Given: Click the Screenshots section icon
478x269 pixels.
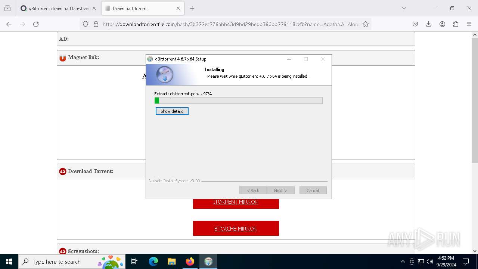Looking at the screenshot, I should pos(63,251).
